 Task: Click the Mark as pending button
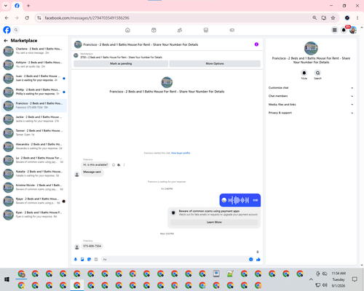121,63
